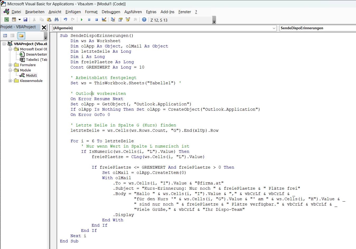Screen dimensions: 356x249
Task: Open the Project Explorer toolbar icon
Action: [x=113, y=20]
